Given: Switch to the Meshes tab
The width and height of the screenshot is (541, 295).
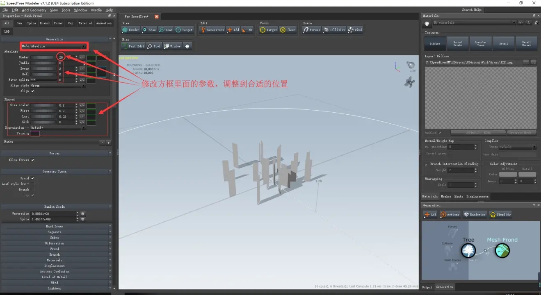Looking at the screenshot, I should pyautogui.click(x=446, y=197).
